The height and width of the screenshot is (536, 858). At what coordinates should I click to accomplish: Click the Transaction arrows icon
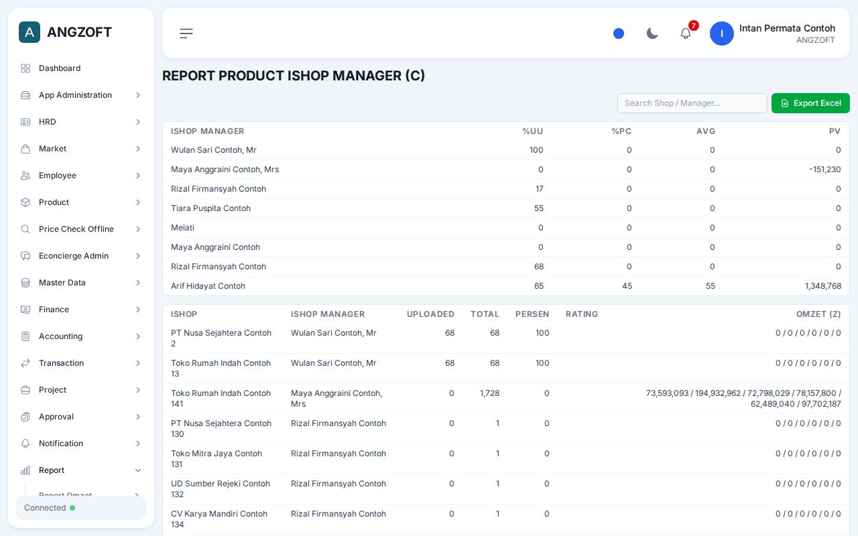coord(25,363)
